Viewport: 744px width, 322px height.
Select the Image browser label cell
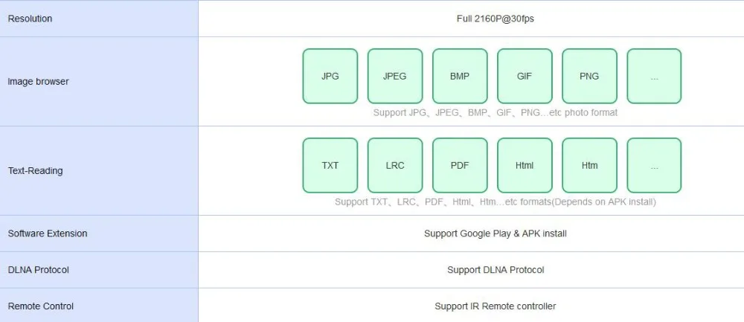pyautogui.click(x=99, y=81)
